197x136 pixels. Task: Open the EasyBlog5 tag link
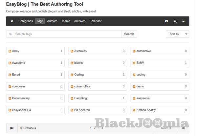click(x=81, y=98)
